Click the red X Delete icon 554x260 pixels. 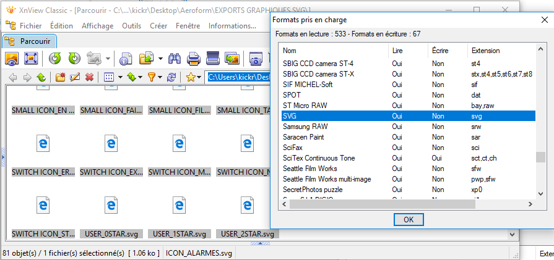(x=89, y=77)
